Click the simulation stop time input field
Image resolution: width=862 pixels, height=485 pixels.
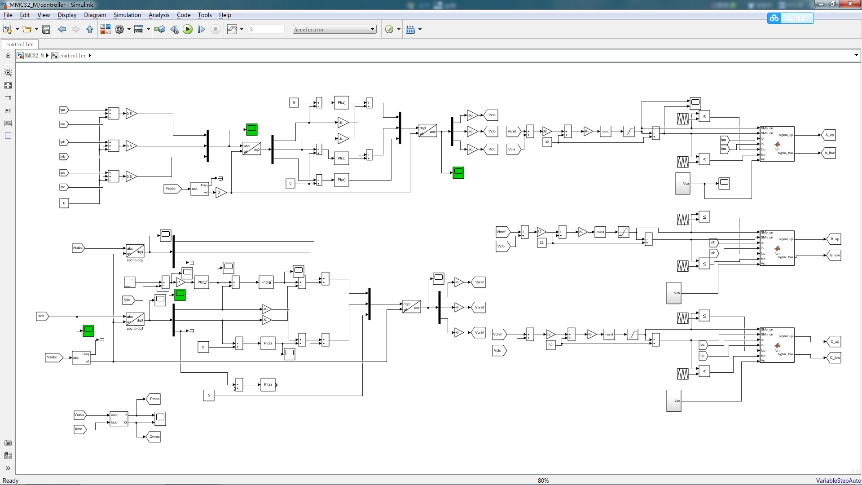[266, 30]
